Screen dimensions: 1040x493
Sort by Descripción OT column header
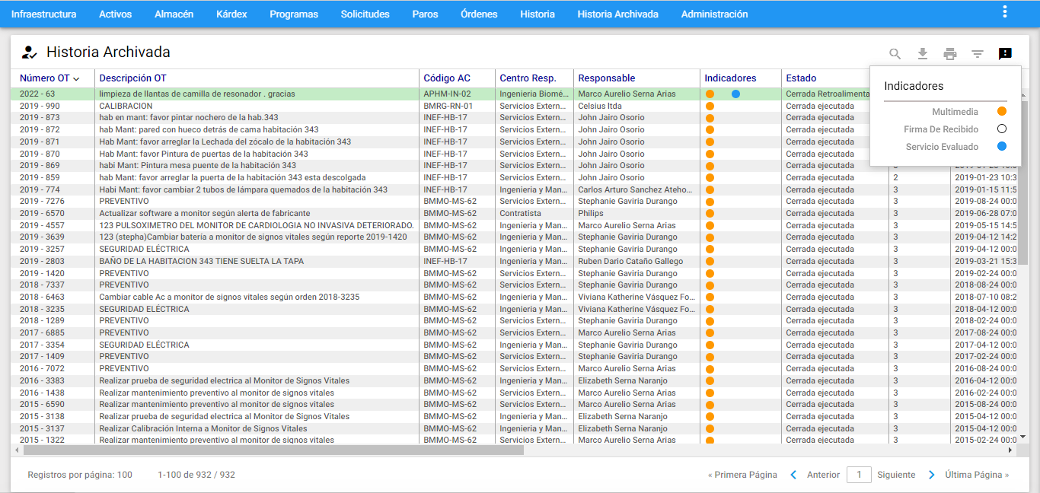coord(132,78)
